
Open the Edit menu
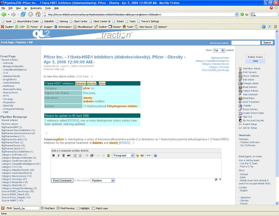[10, 8]
